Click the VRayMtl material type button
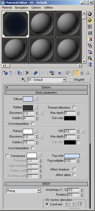The image size is (95, 211). [x=79, y=80]
